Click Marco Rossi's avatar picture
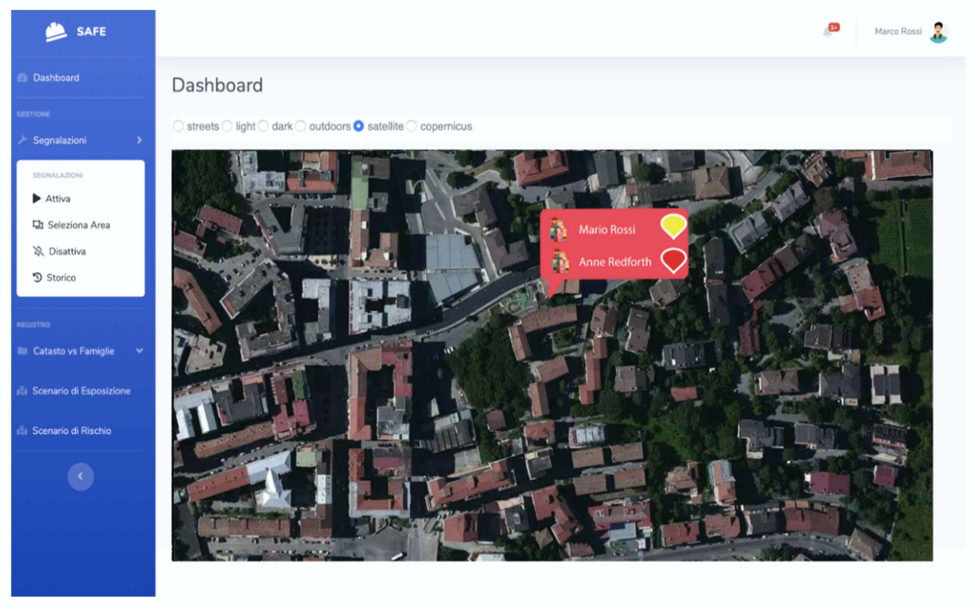Viewport: 978px width, 609px height. [938, 32]
